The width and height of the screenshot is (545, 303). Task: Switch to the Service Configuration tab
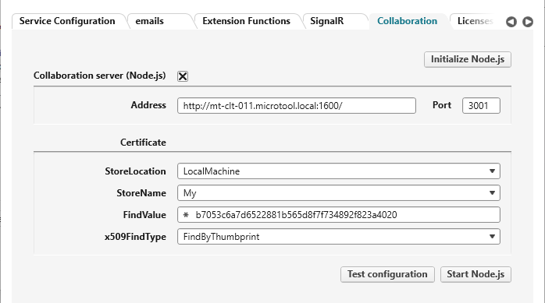pos(67,21)
